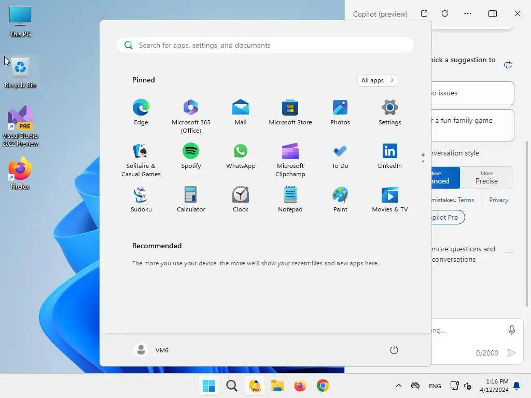Viewport: 531px width, 398px height.
Task: Click the Copilot send message arrow
Action: tap(512, 353)
